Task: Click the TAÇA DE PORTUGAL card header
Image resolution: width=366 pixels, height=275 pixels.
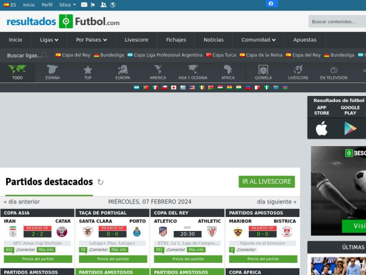Action: click(x=112, y=213)
